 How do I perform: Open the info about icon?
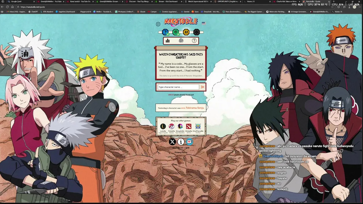click(181, 142)
